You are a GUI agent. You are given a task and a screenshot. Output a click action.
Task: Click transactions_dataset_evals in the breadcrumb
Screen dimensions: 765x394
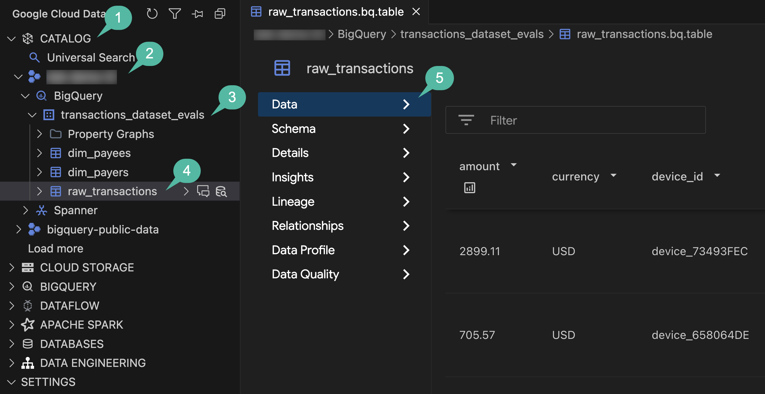[472, 34]
